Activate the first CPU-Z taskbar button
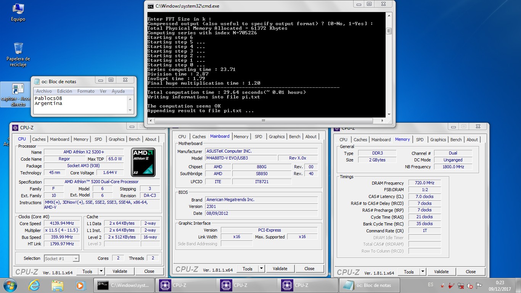This screenshot has height=293, width=521. [185, 285]
